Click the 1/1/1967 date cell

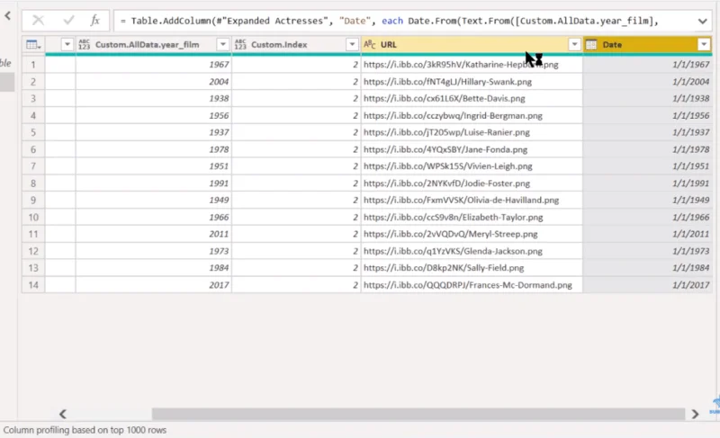coord(647,65)
